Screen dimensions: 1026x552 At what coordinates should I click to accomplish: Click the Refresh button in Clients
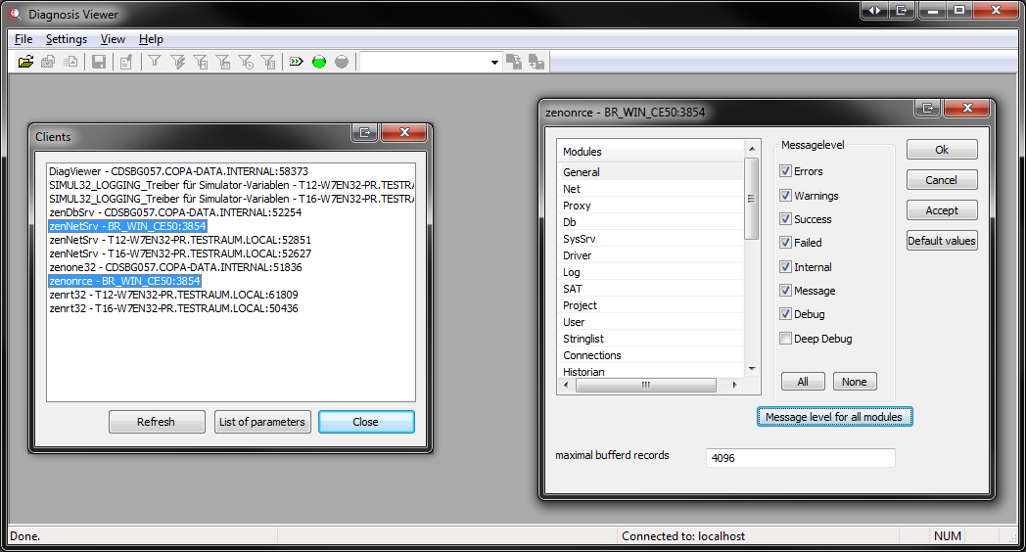click(x=157, y=422)
